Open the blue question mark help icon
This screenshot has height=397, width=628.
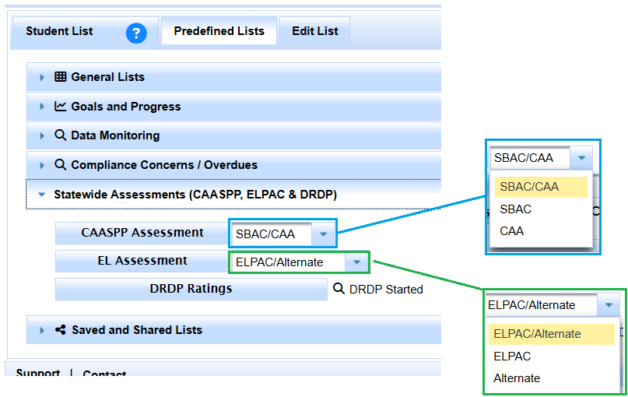(x=136, y=33)
